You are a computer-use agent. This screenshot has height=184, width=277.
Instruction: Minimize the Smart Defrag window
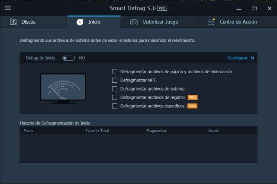[x=239, y=8]
